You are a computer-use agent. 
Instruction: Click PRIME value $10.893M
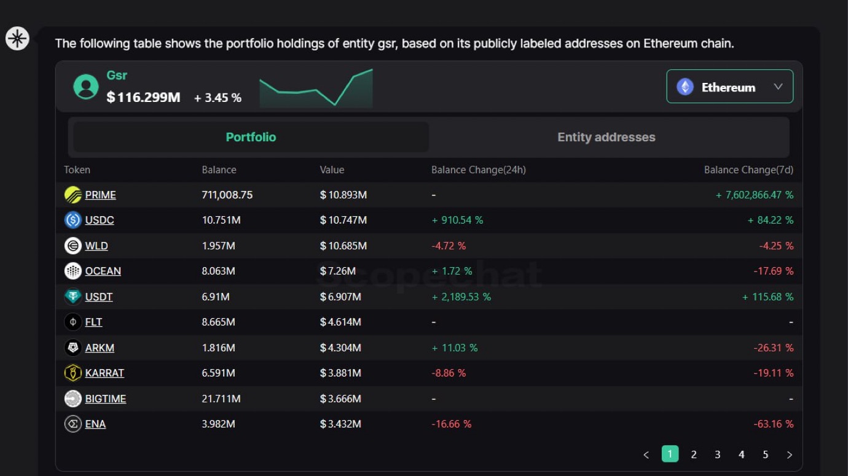[344, 195]
